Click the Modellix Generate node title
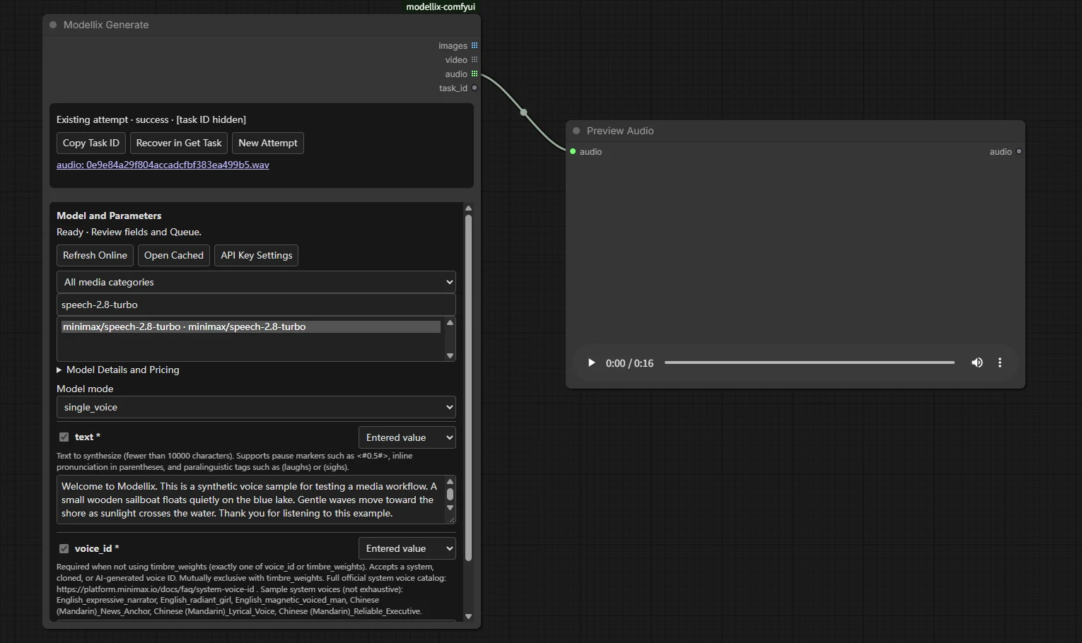Image resolution: width=1082 pixels, height=643 pixels. pos(106,25)
